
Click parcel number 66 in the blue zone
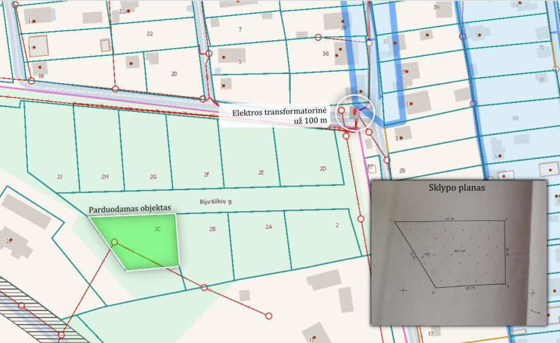(x=515, y=118)
